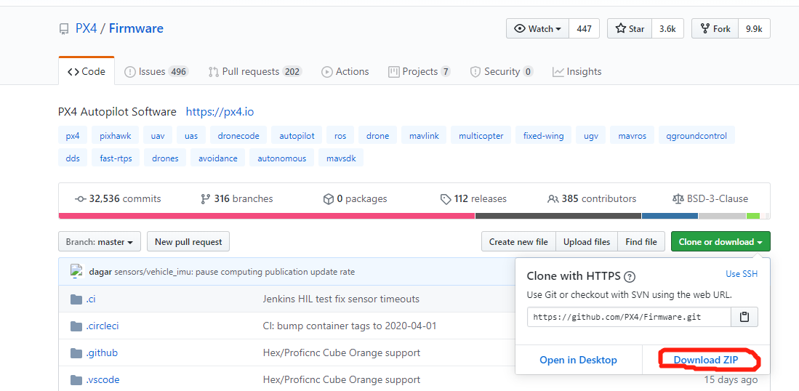Click the 3.6k stargazers count

point(667,28)
